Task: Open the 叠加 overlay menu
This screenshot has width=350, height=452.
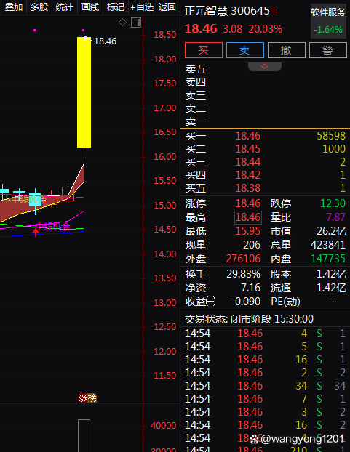Action: [x=14, y=7]
